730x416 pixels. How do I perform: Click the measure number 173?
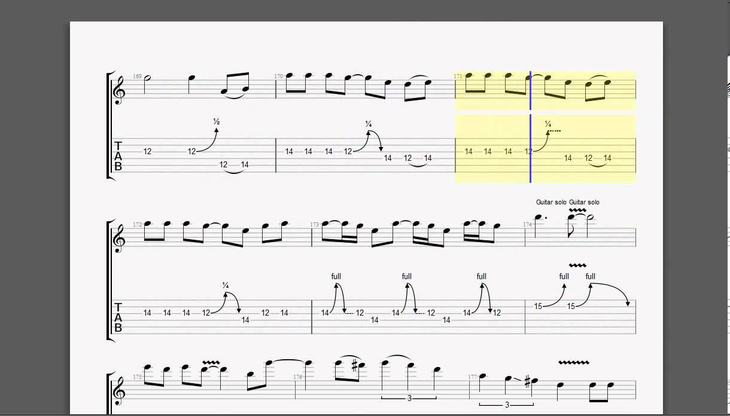click(314, 225)
